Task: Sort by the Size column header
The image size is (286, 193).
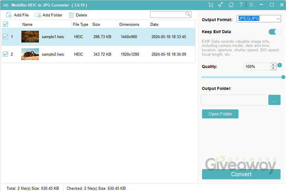Action: point(104,24)
